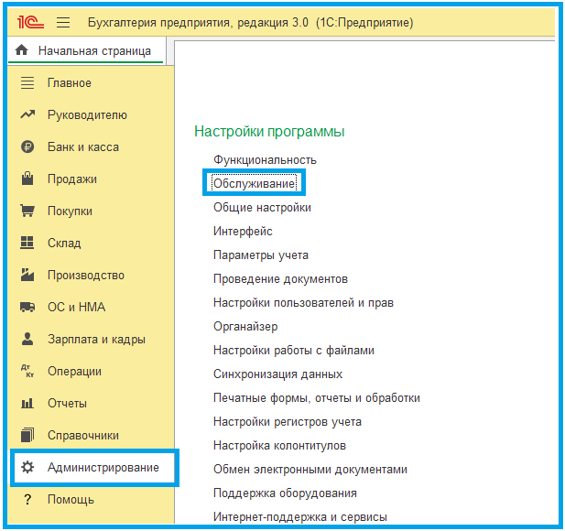Click the Отчеты bar chart icon
565x531 pixels.
point(27,403)
